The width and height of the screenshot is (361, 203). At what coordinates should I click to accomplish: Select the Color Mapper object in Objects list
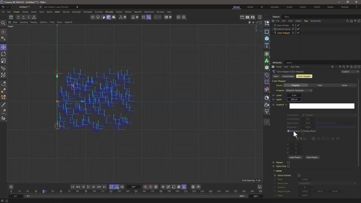(x=283, y=33)
